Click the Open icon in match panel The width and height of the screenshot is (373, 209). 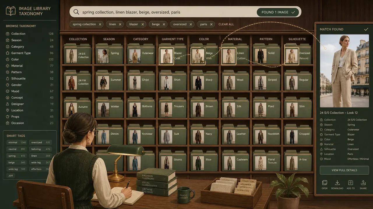coord(325,183)
